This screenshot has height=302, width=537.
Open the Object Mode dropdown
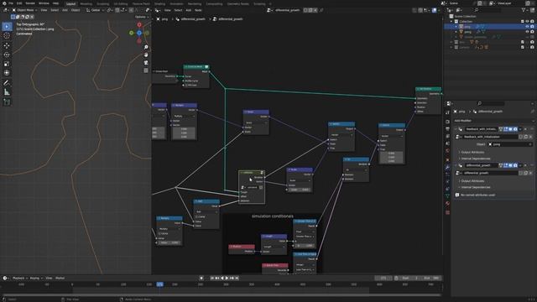(24, 10)
